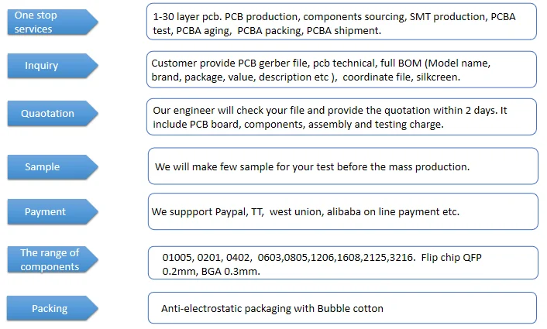This screenshot has width=547, height=329.
Task: Click the Packing arrow label
Action: (x=49, y=308)
